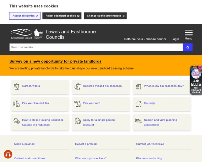Click the garden waste bin icon
Image resolution: width=202 pixels, height=162 pixels.
16,86
